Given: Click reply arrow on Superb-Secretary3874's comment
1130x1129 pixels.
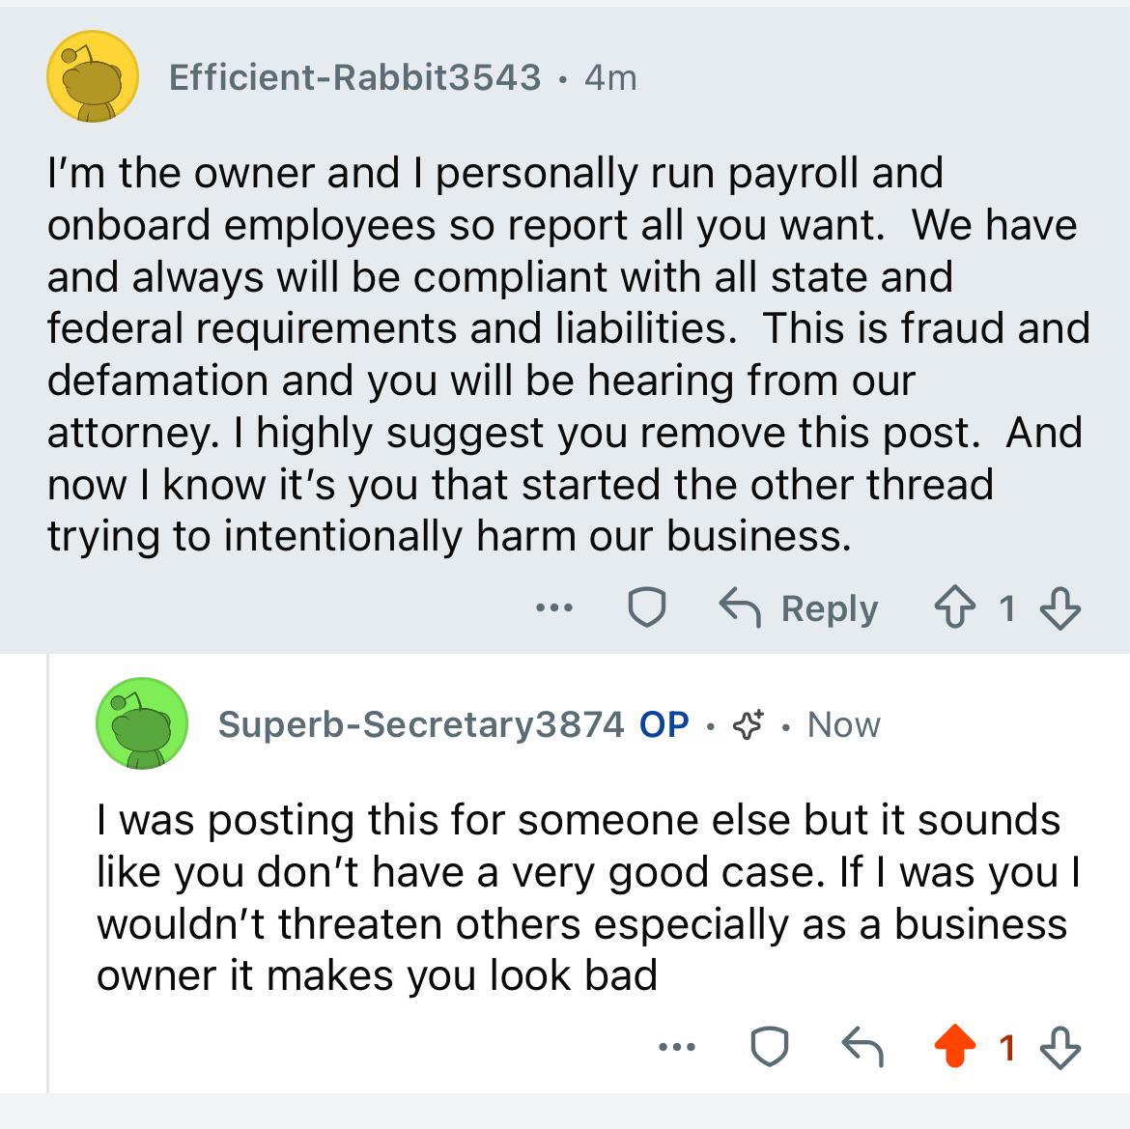Looking at the screenshot, I should tap(862, 1046).
